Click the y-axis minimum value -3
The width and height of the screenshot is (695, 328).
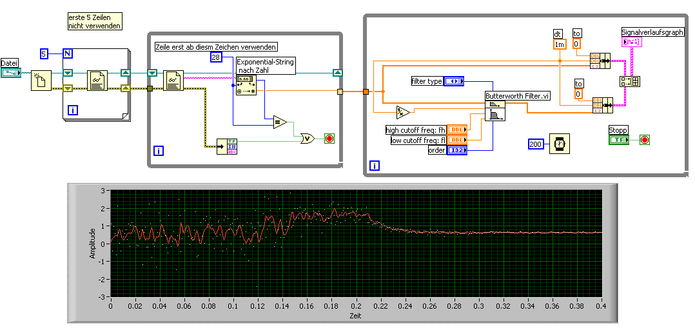click(x=101, y=296)
